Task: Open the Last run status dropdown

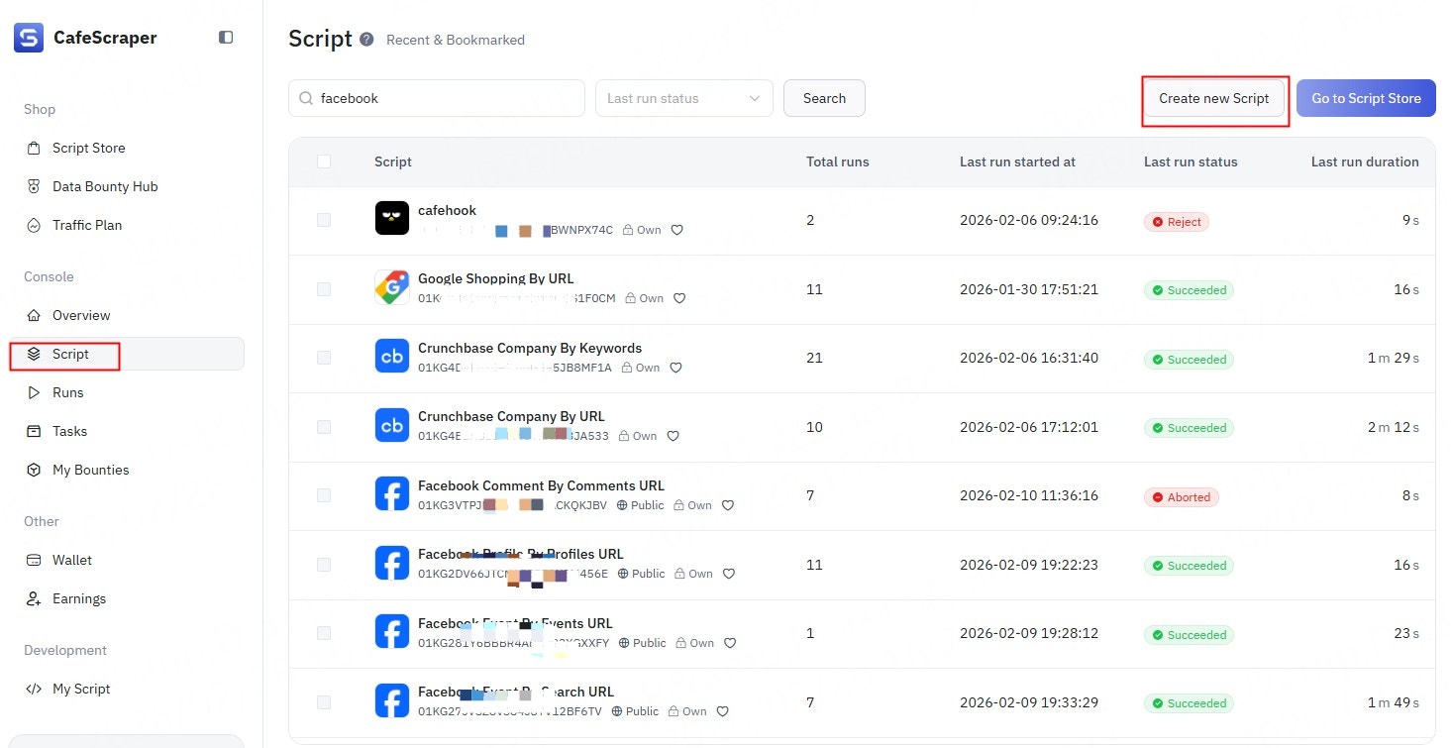Action: click(x=683, y=98)
